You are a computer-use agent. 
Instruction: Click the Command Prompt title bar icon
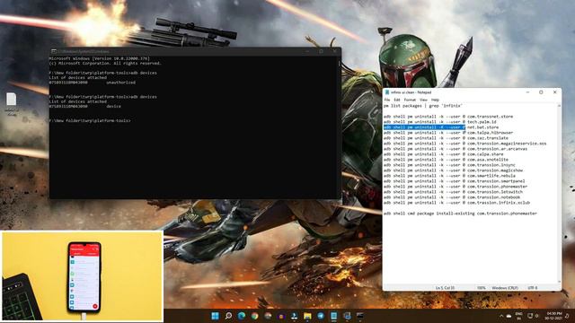54,52
